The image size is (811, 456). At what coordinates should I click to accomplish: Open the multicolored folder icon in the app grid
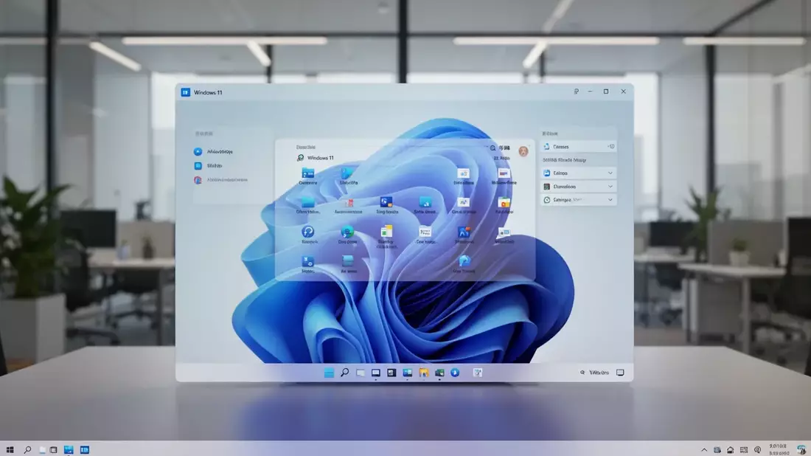tap(504, 202)
